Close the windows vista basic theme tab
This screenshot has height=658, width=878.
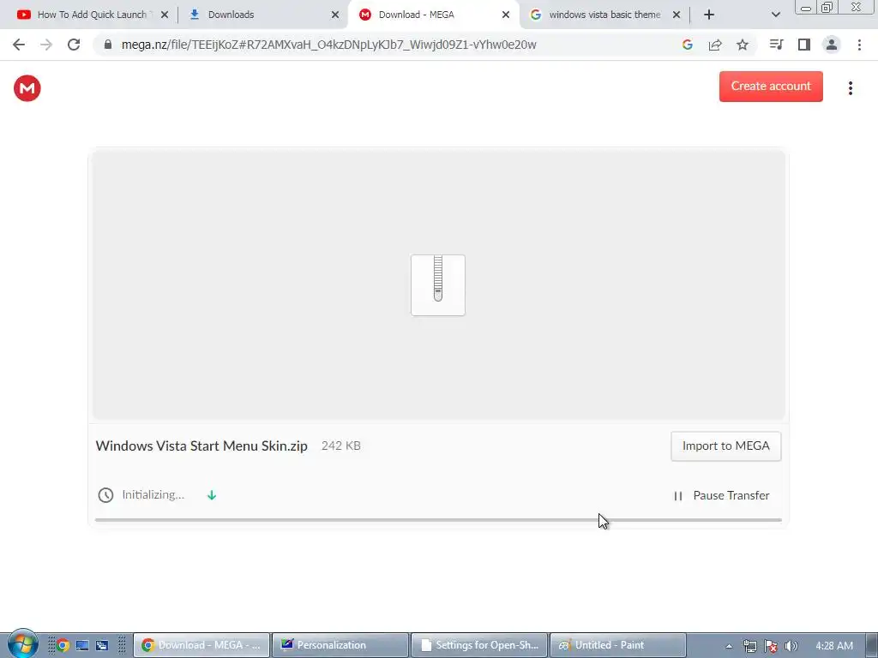[x=677, y=15]
